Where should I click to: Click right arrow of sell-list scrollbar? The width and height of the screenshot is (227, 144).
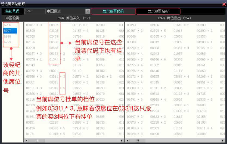[x=222, y=140]
